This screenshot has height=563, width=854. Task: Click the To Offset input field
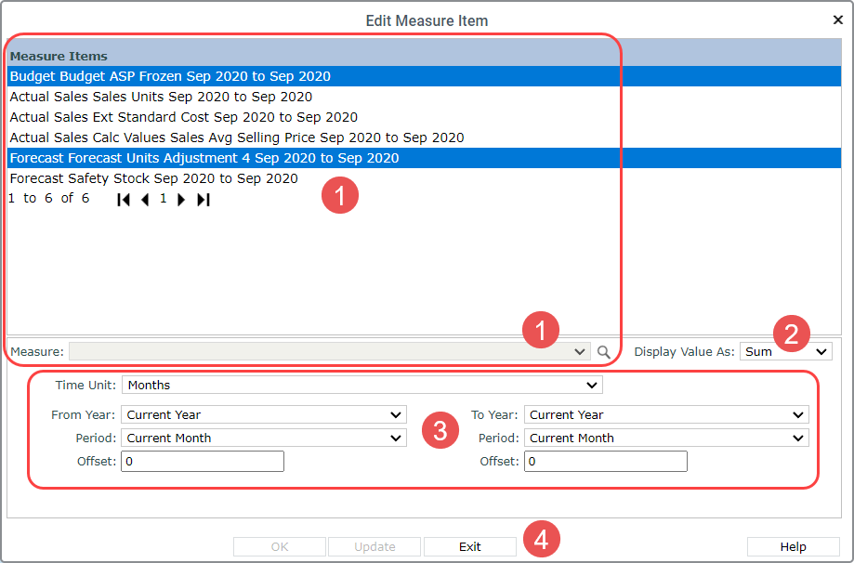pos(606,461)
